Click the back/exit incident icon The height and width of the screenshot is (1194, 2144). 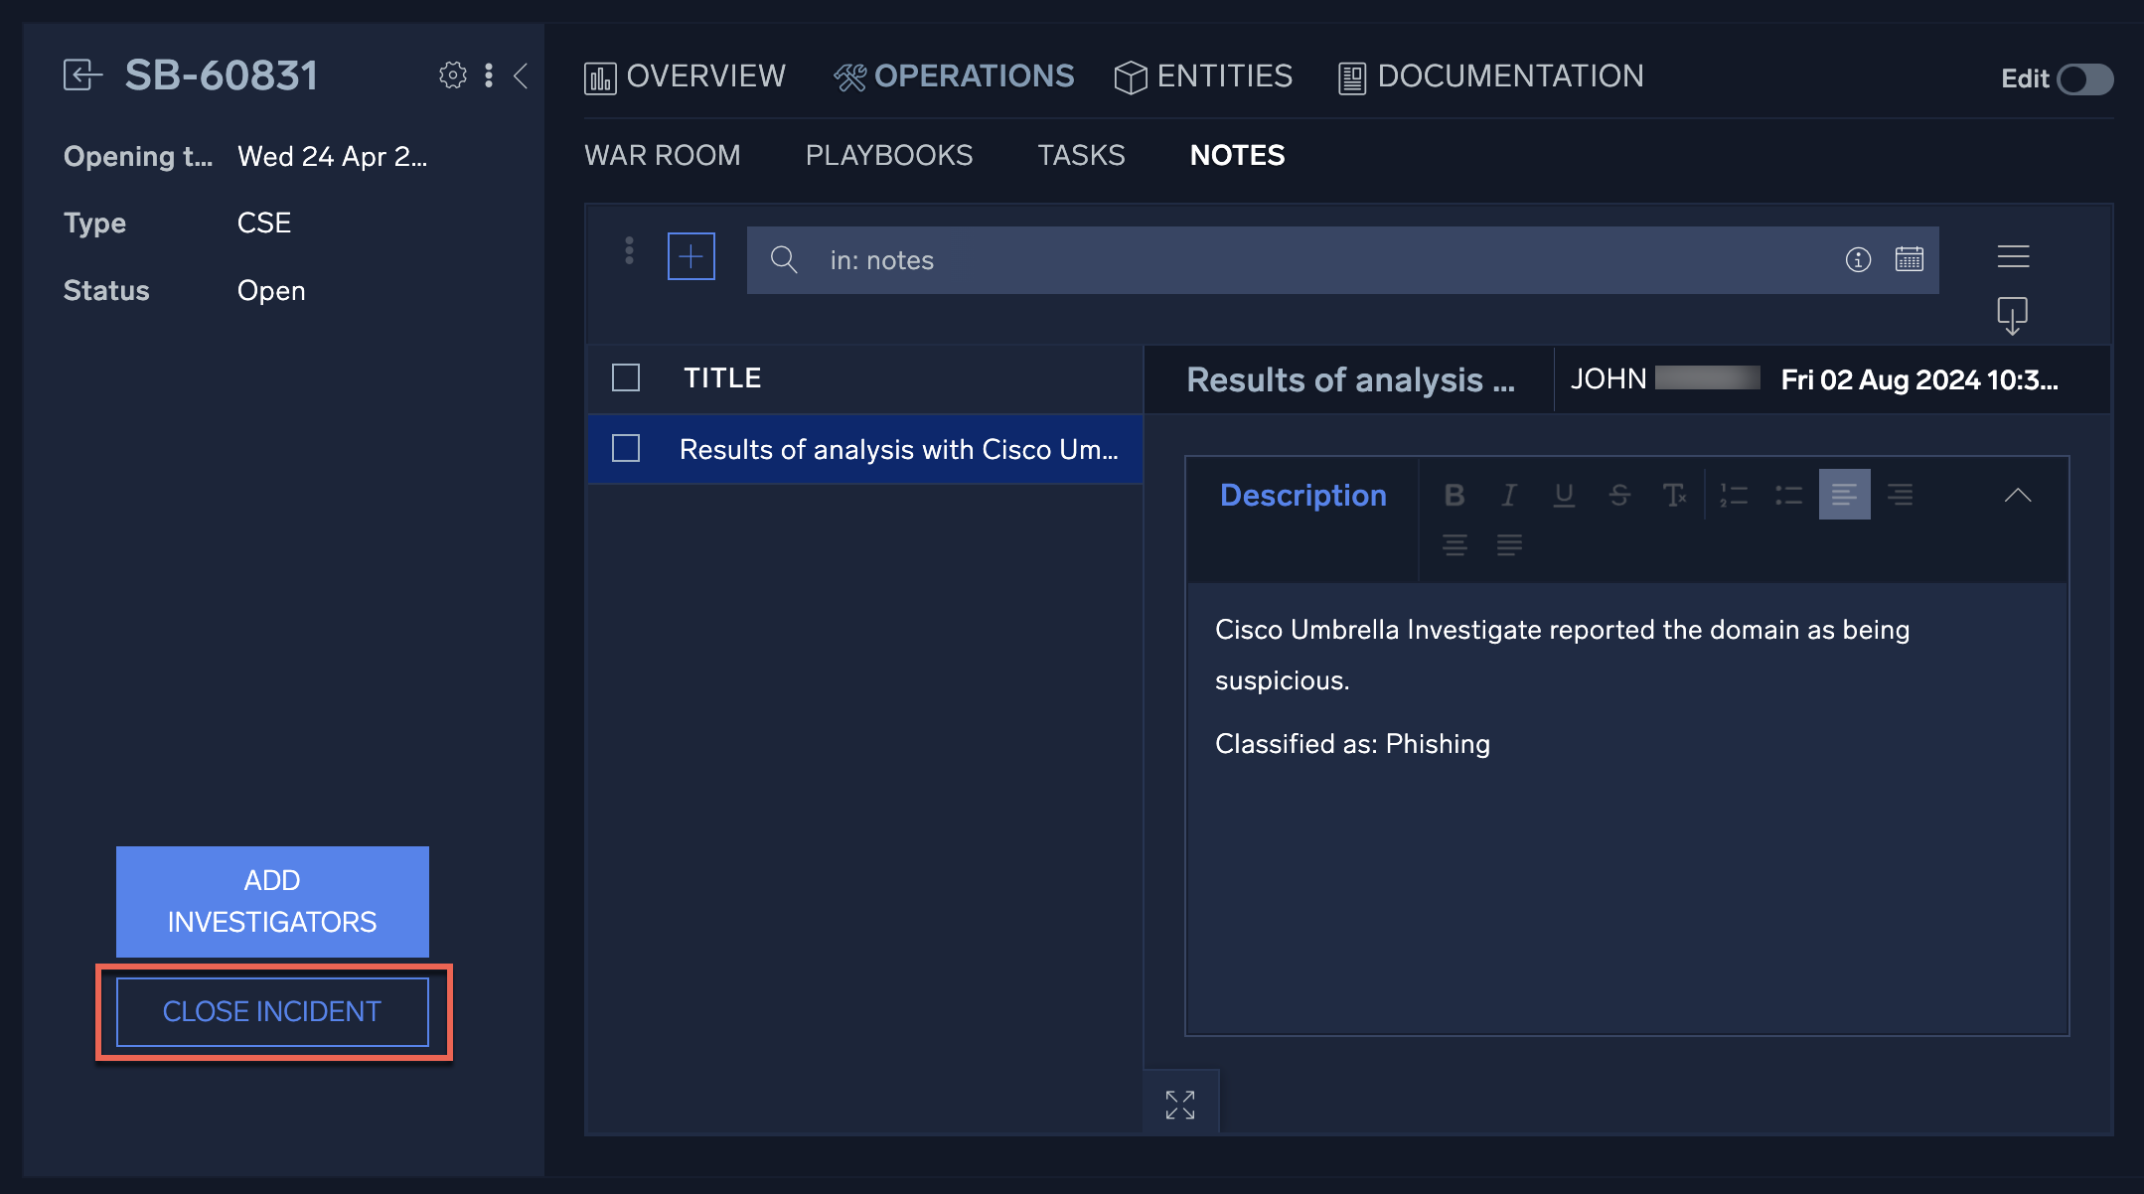(x=82, y=75)
